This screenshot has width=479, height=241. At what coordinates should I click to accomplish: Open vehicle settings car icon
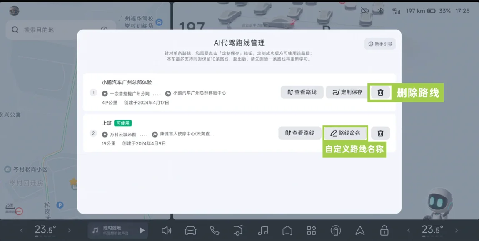click(190, 231)
